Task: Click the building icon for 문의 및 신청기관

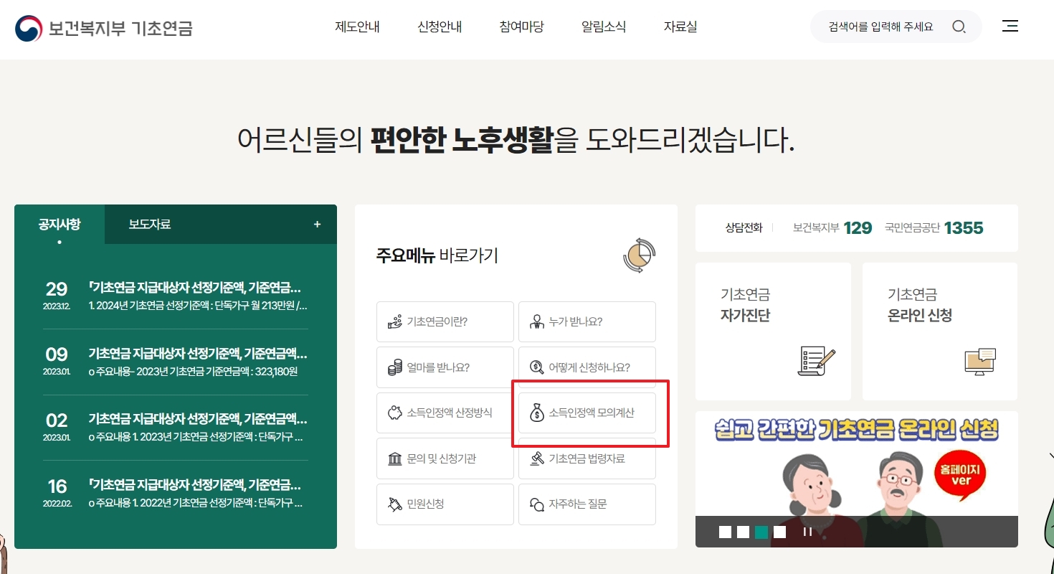Action: [394, 458]
